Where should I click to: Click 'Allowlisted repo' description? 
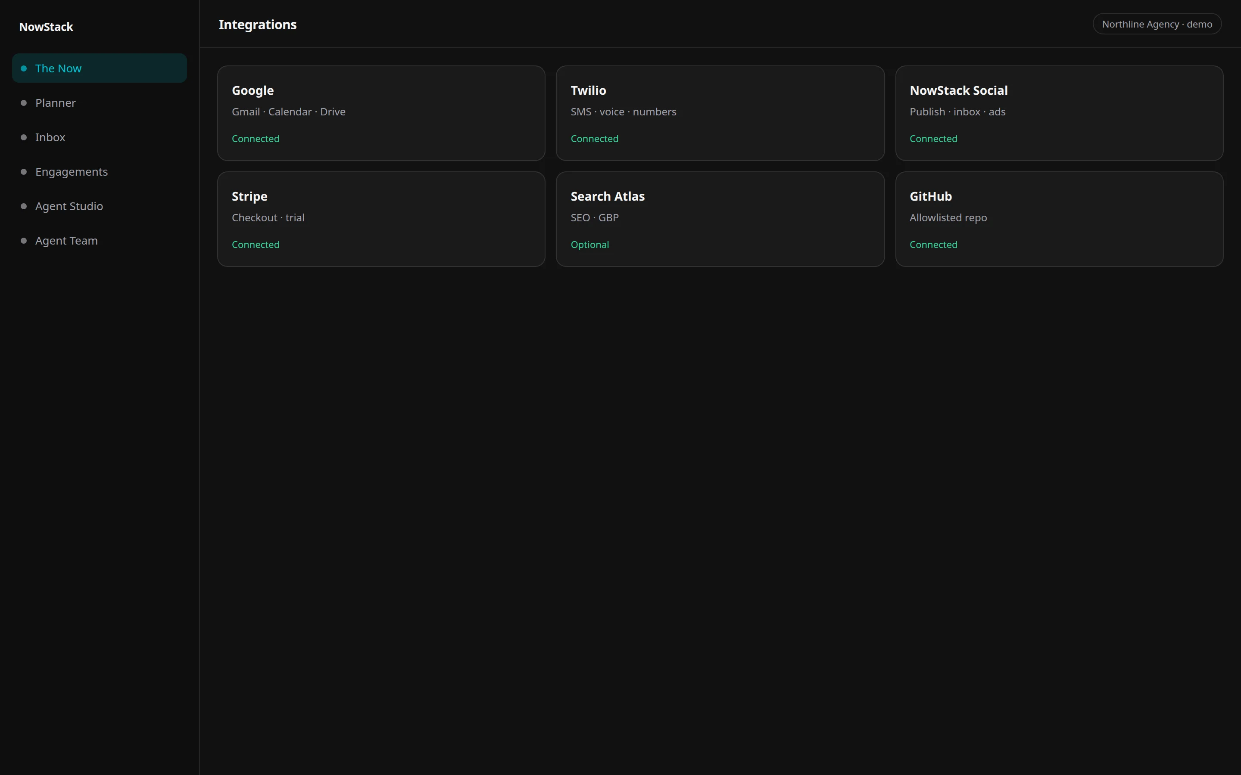pyautogui.click(x=948, y=217)
